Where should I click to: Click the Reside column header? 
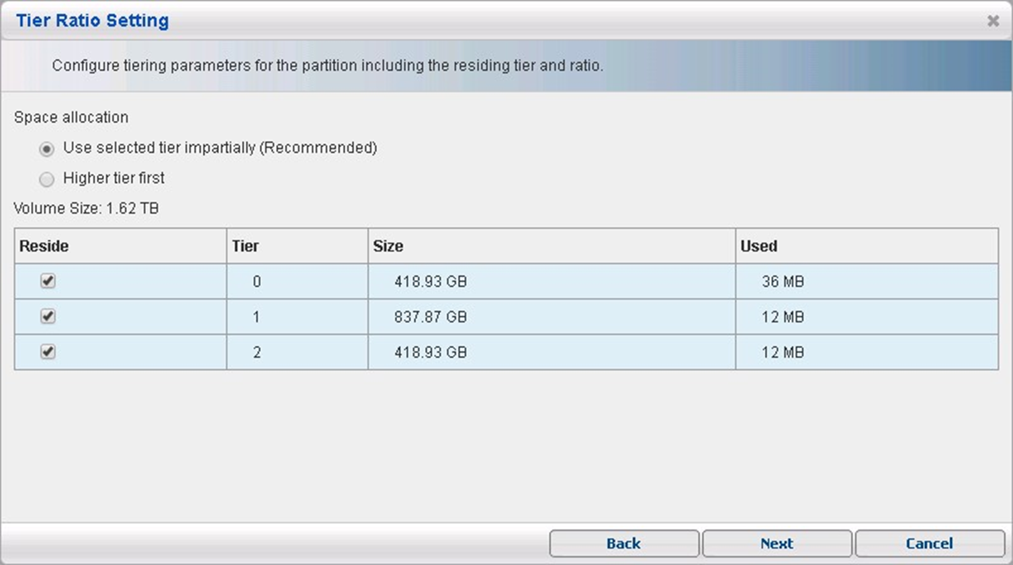(x=44, y=246)
